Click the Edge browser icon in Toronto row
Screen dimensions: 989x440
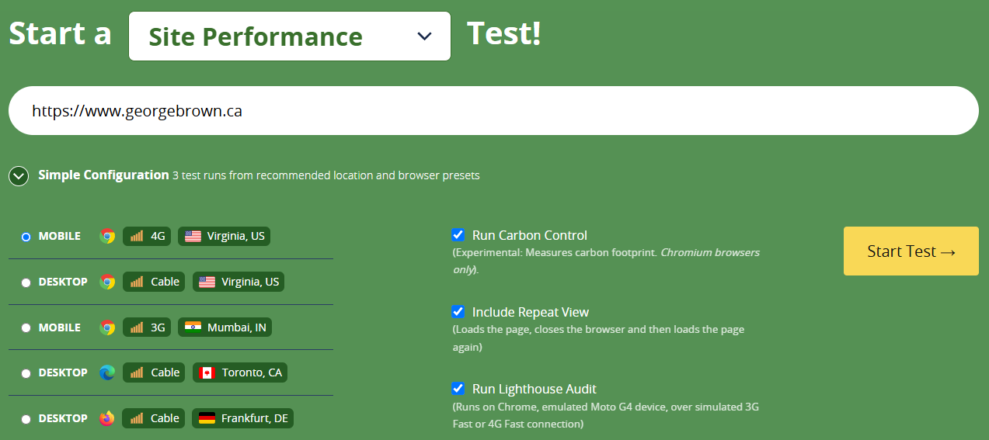[x=107, y=372]
